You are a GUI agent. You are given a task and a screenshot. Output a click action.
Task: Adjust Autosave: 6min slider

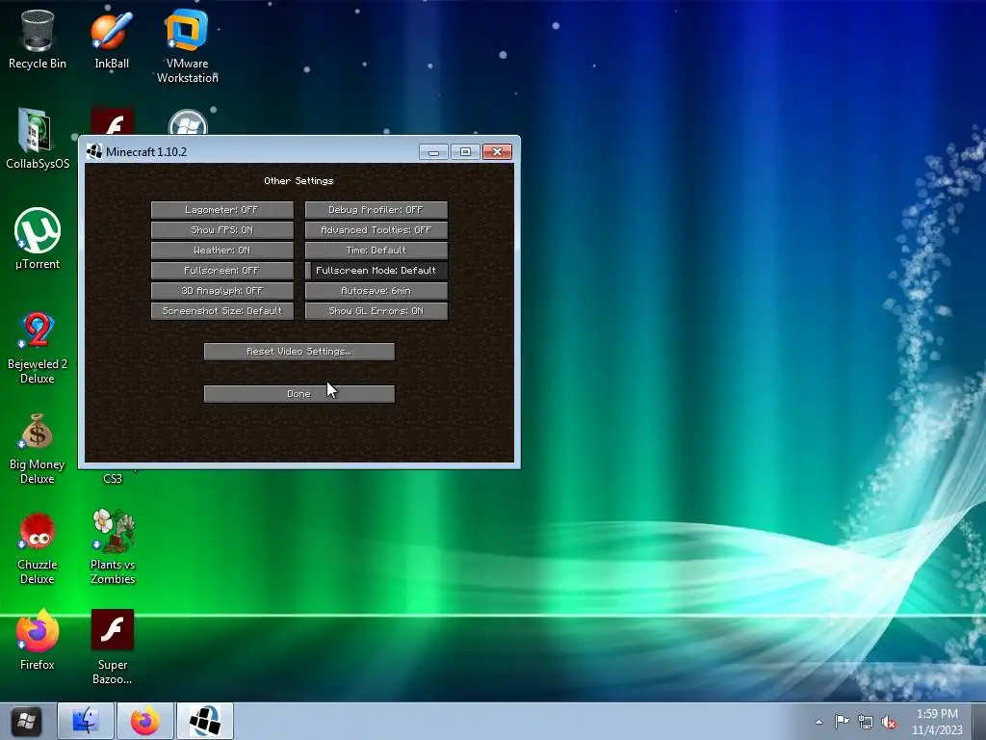[x=376, y=290]
